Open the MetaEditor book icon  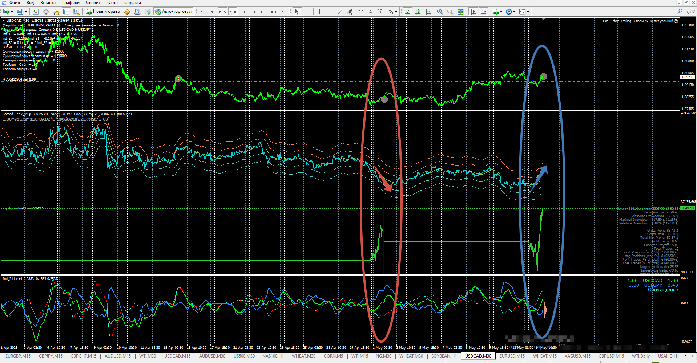point(127,12)
